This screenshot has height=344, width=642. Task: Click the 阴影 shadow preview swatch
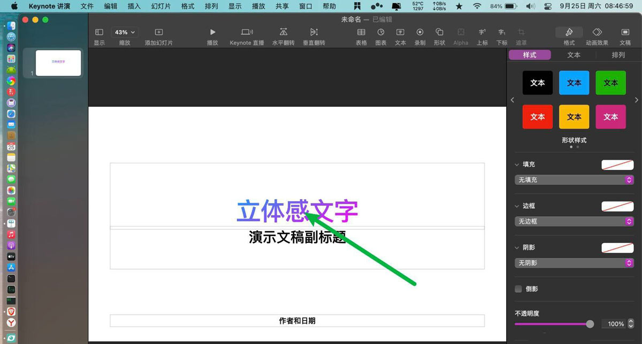[617, 248]
